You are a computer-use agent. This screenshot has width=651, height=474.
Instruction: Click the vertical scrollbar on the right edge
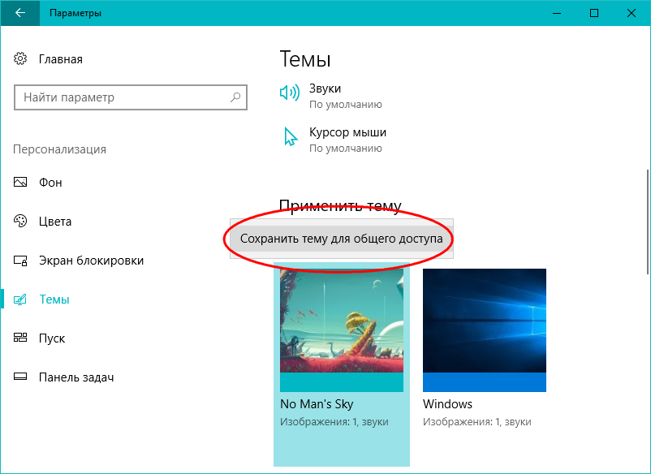click(x=647, y=222)
